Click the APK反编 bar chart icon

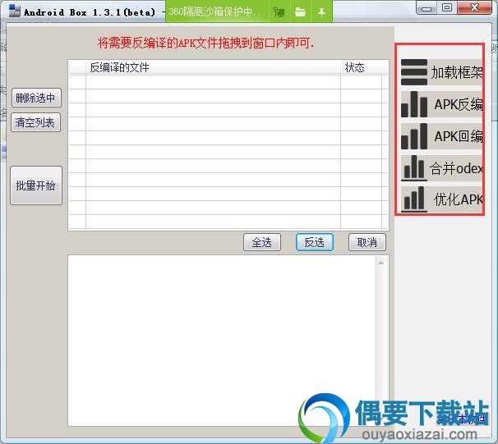tap(414, 104)
